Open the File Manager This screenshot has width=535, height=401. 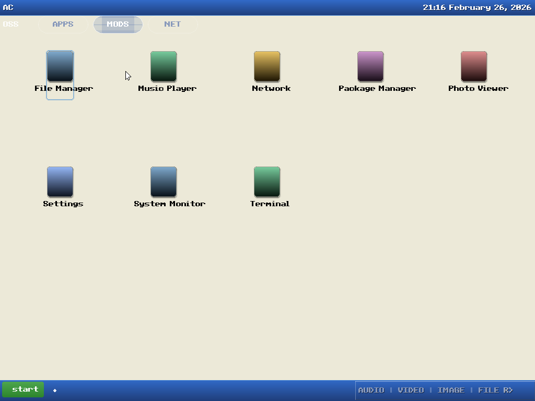60,68
